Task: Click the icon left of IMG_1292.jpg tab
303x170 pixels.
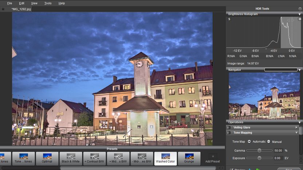Action: pyautogui.click(x=3, y=9)
